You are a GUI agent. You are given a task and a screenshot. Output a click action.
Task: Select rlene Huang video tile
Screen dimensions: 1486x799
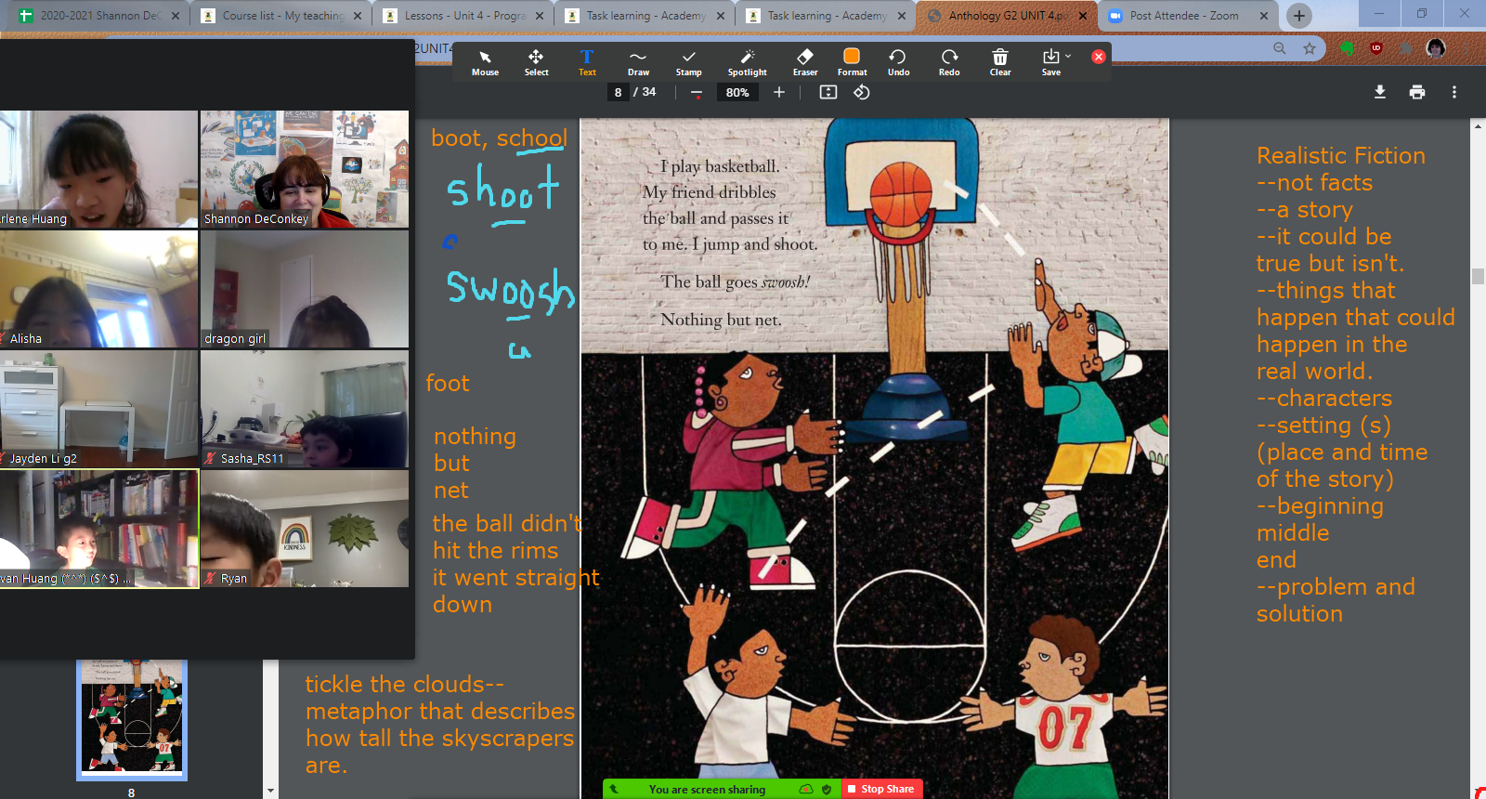coord(98,169)
